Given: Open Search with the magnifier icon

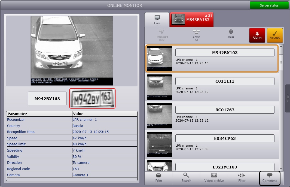Looking at the screenshot, I should [186, 178].
